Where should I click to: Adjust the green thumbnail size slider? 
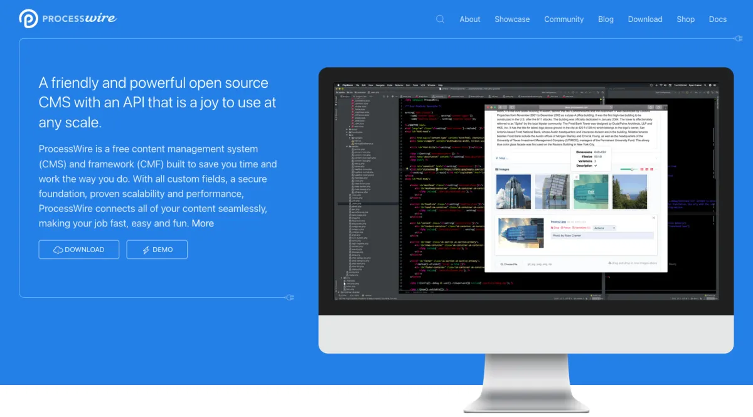[x=628, y=169]
